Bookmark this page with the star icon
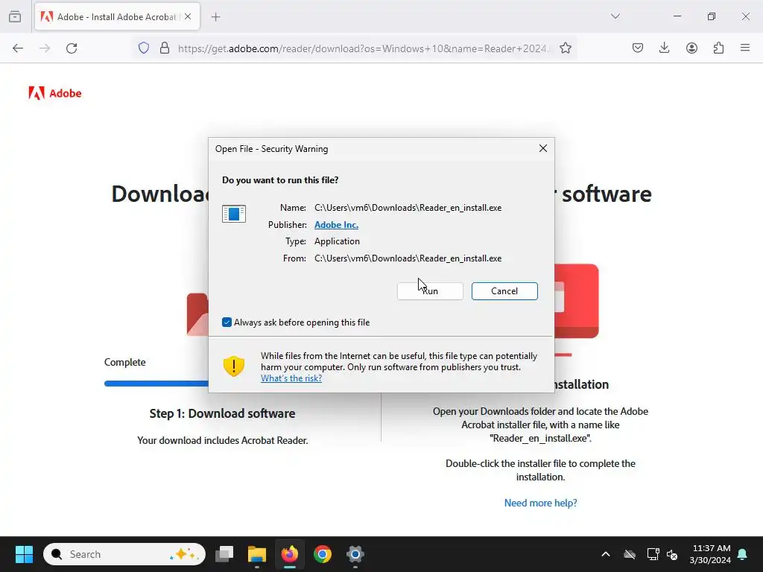Viewport: 763px width, 572px height. [x=565, y=48]
